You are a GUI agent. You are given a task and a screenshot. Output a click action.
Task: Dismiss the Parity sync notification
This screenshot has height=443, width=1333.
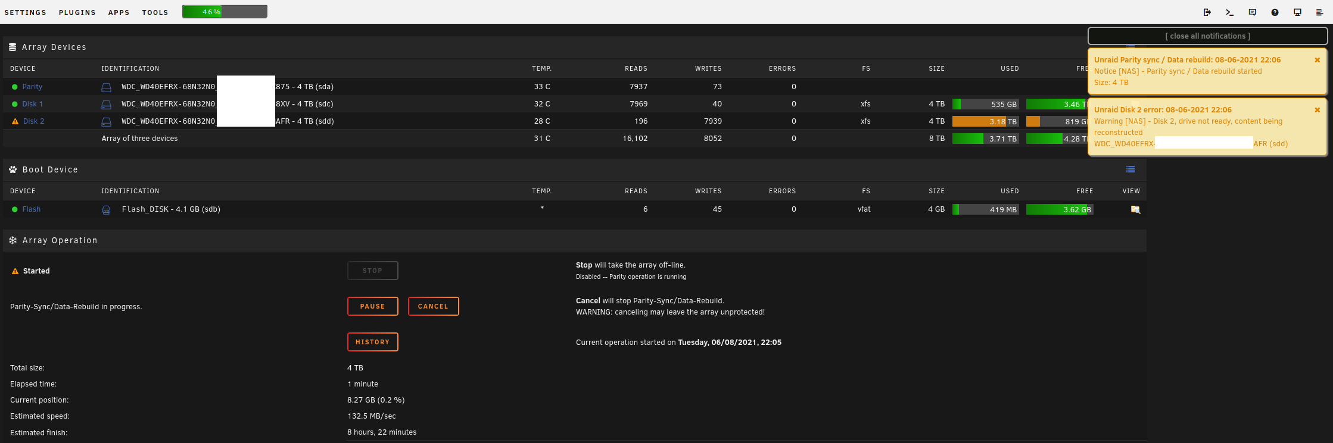point(1317,60)
